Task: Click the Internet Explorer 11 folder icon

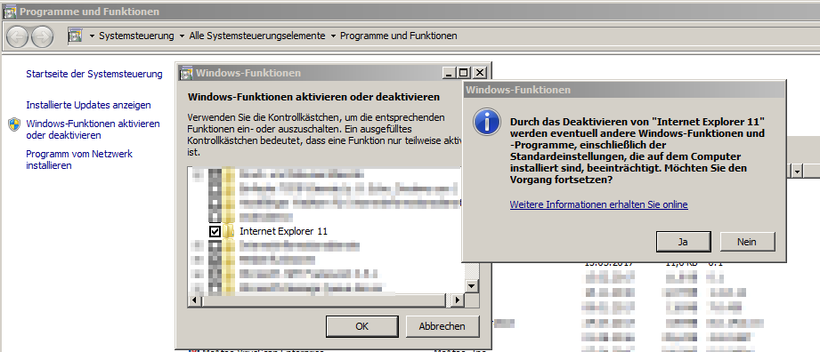Action: [x=228, y=231]
